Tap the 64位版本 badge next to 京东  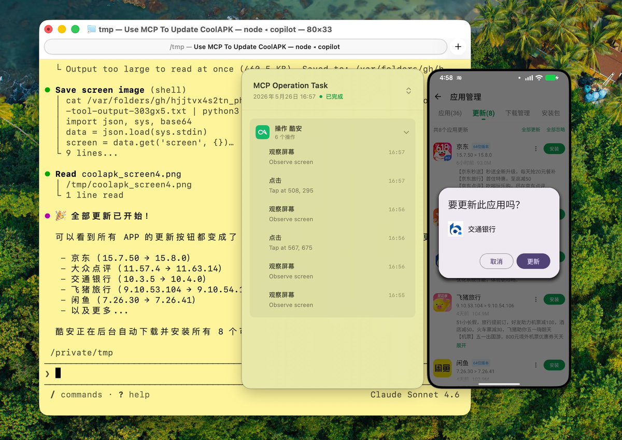click(480, 147)
